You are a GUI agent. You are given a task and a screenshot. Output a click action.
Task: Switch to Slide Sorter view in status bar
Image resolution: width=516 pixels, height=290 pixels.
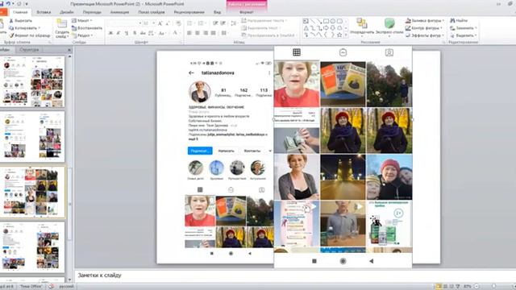(x=445, y=287)
